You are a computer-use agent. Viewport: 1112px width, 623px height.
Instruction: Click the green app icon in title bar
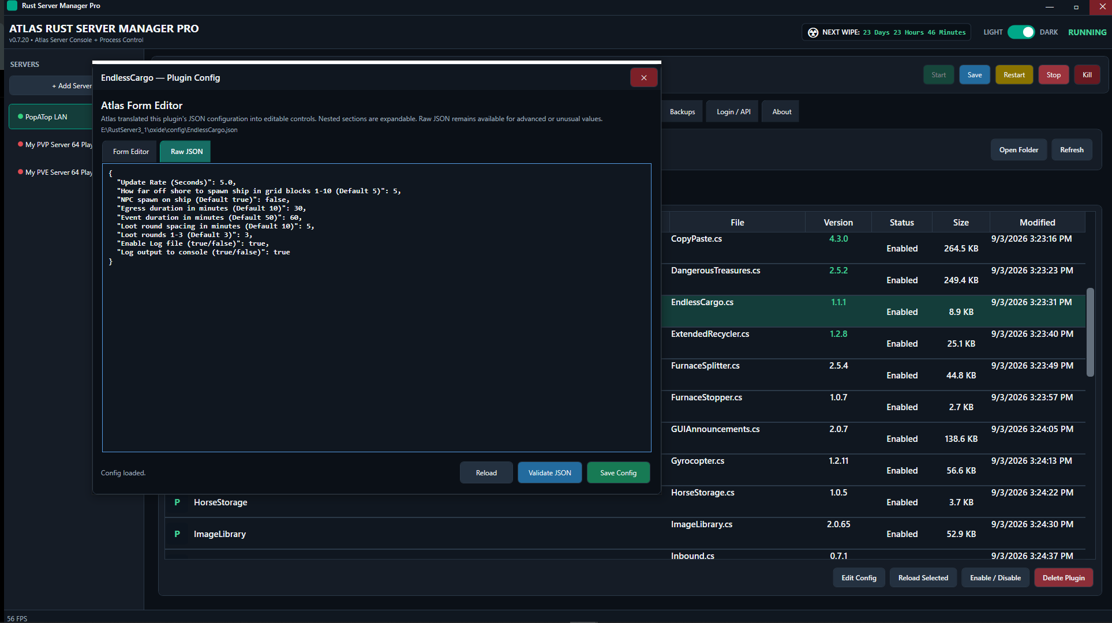pos(12,6)
